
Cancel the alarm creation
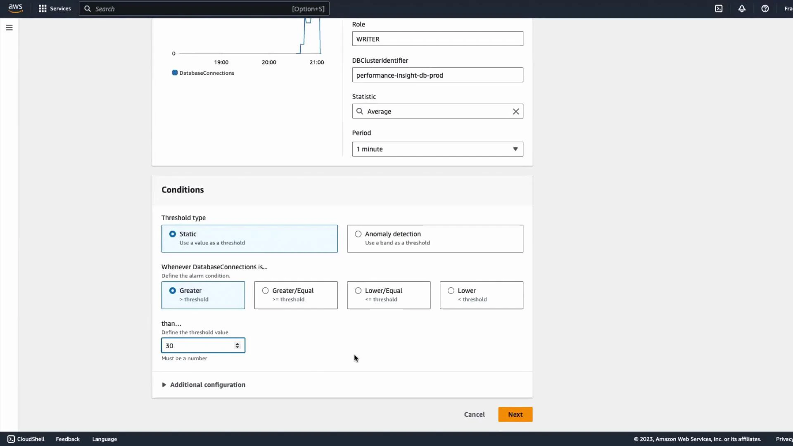pyautogui.click(x=474, y=414)
